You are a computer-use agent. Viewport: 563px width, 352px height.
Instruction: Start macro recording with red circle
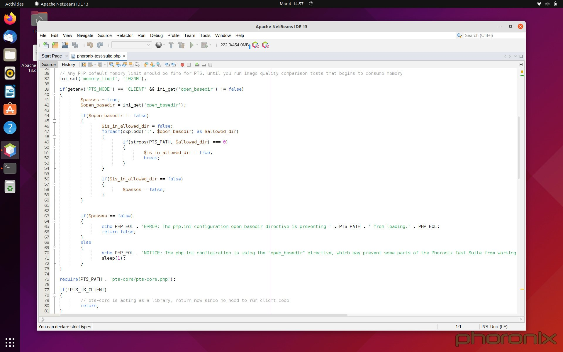[182, 65]
